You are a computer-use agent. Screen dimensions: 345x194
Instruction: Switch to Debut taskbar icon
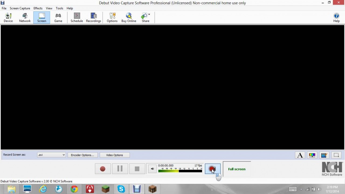click(x=137, y=189)
